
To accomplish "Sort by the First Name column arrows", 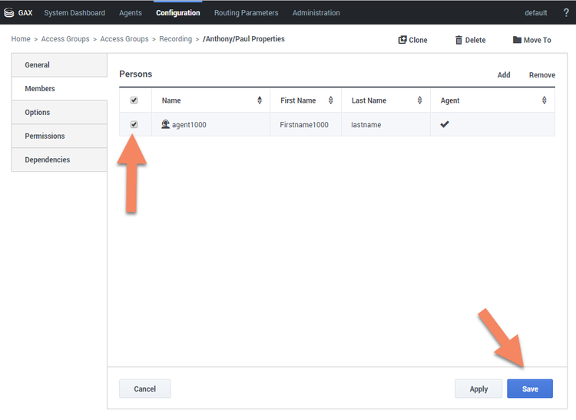I will (331, 100).
